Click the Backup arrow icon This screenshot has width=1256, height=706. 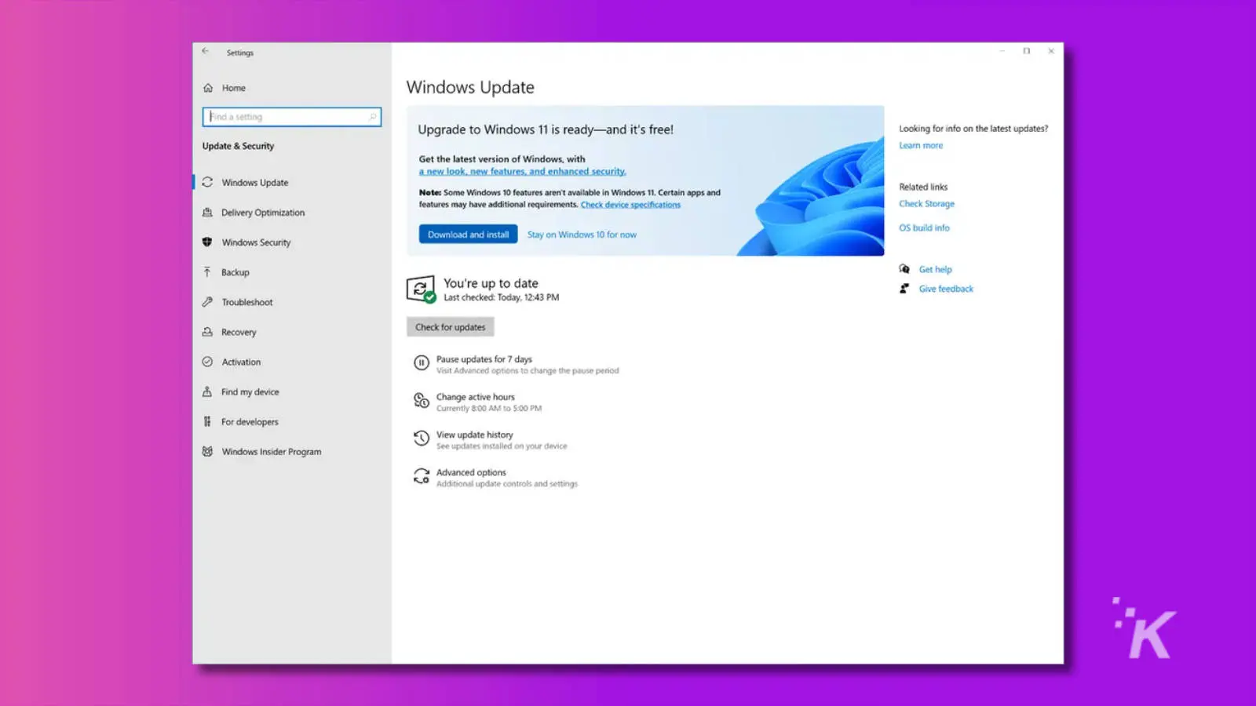(x=207, y=272)
